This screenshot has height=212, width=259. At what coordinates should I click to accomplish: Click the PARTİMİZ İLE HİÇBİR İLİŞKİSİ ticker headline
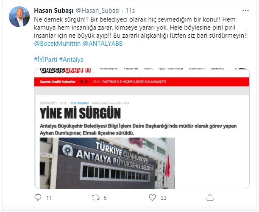pyautogui.click(x=134, y=82)
